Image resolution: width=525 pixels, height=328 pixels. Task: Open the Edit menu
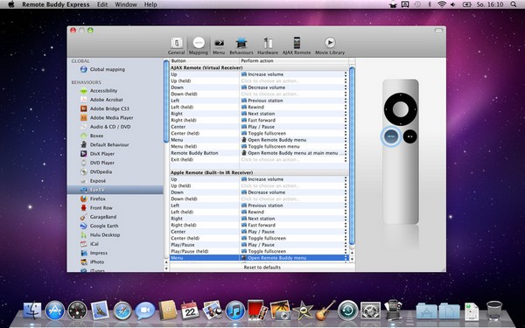pos(102,4)
